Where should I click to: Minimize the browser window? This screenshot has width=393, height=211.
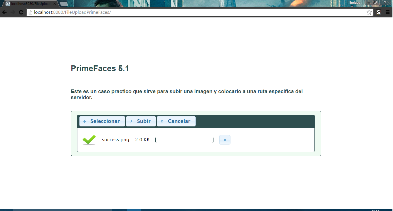coord(368,3)
